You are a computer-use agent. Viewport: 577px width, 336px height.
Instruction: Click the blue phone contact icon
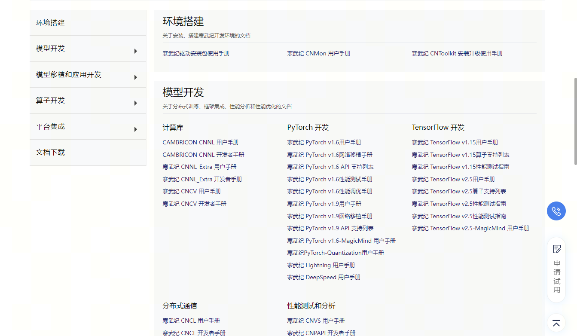click(x=556, y=211)
